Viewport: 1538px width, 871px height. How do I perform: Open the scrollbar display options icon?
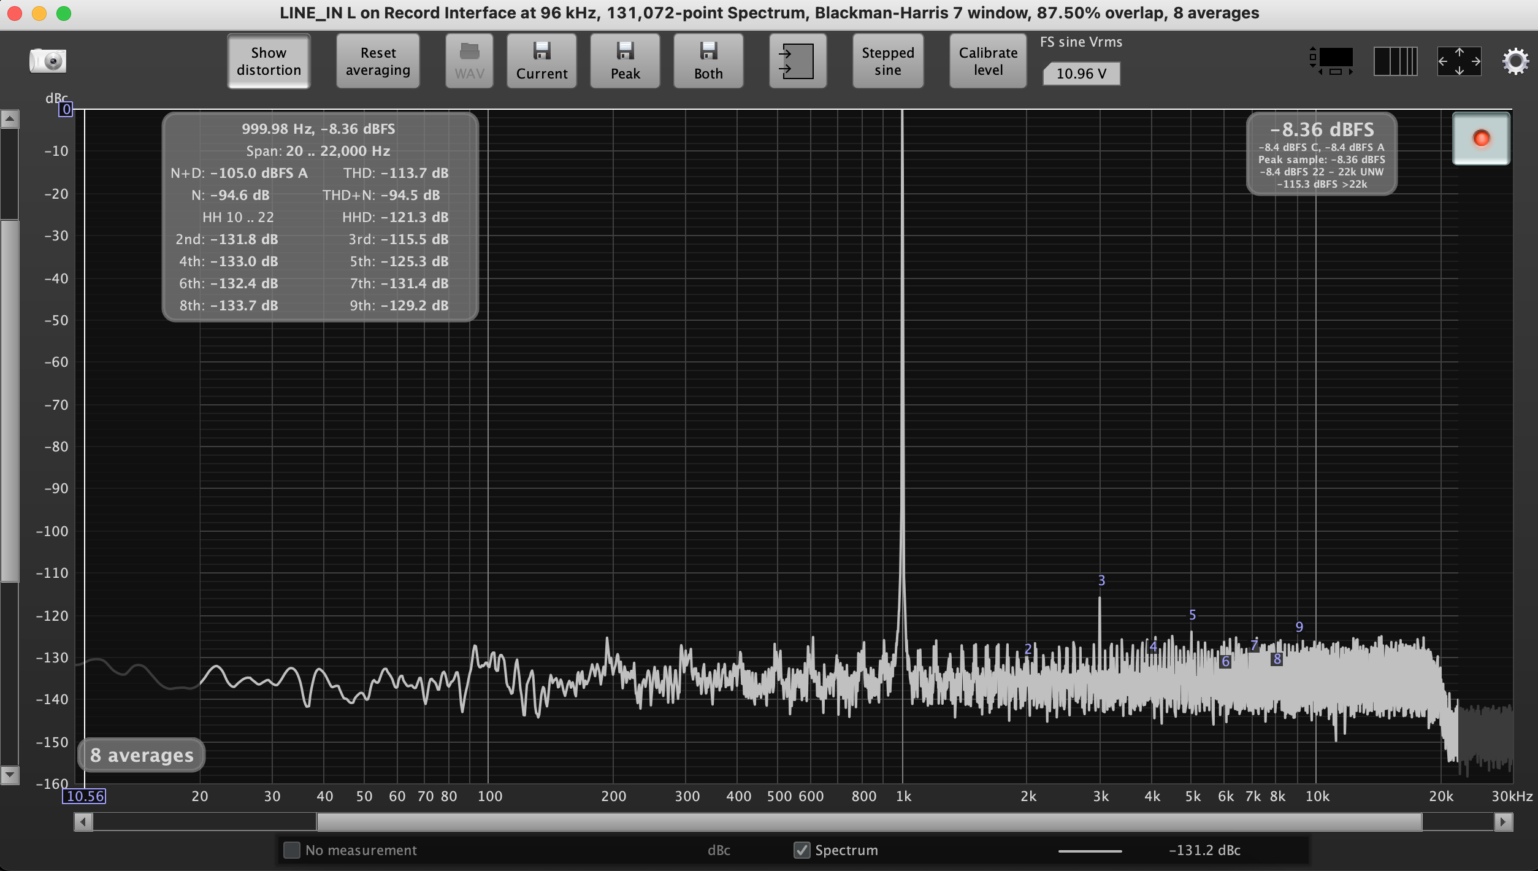(1331, 61)
